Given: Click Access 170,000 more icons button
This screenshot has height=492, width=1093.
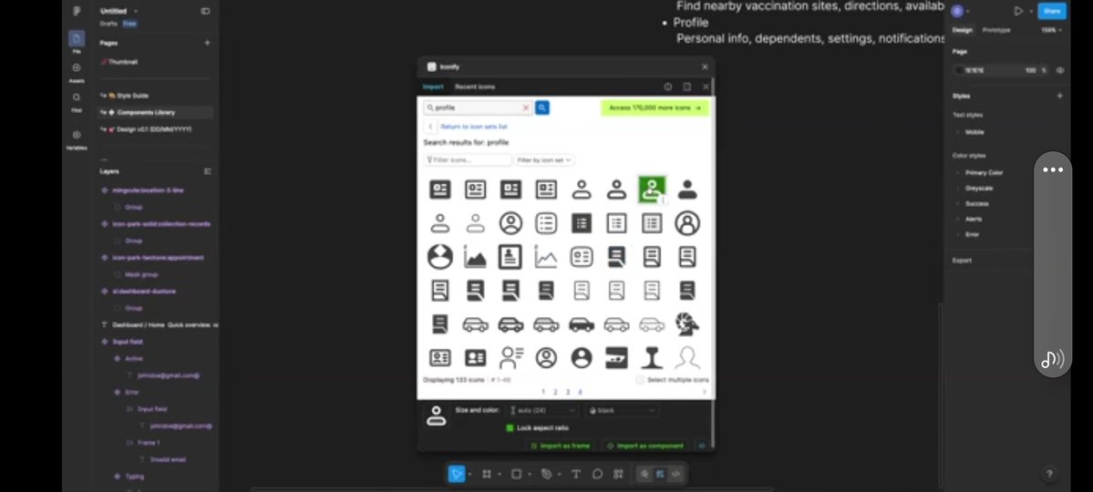Looking at the screenshot, I should coord(655,108).
